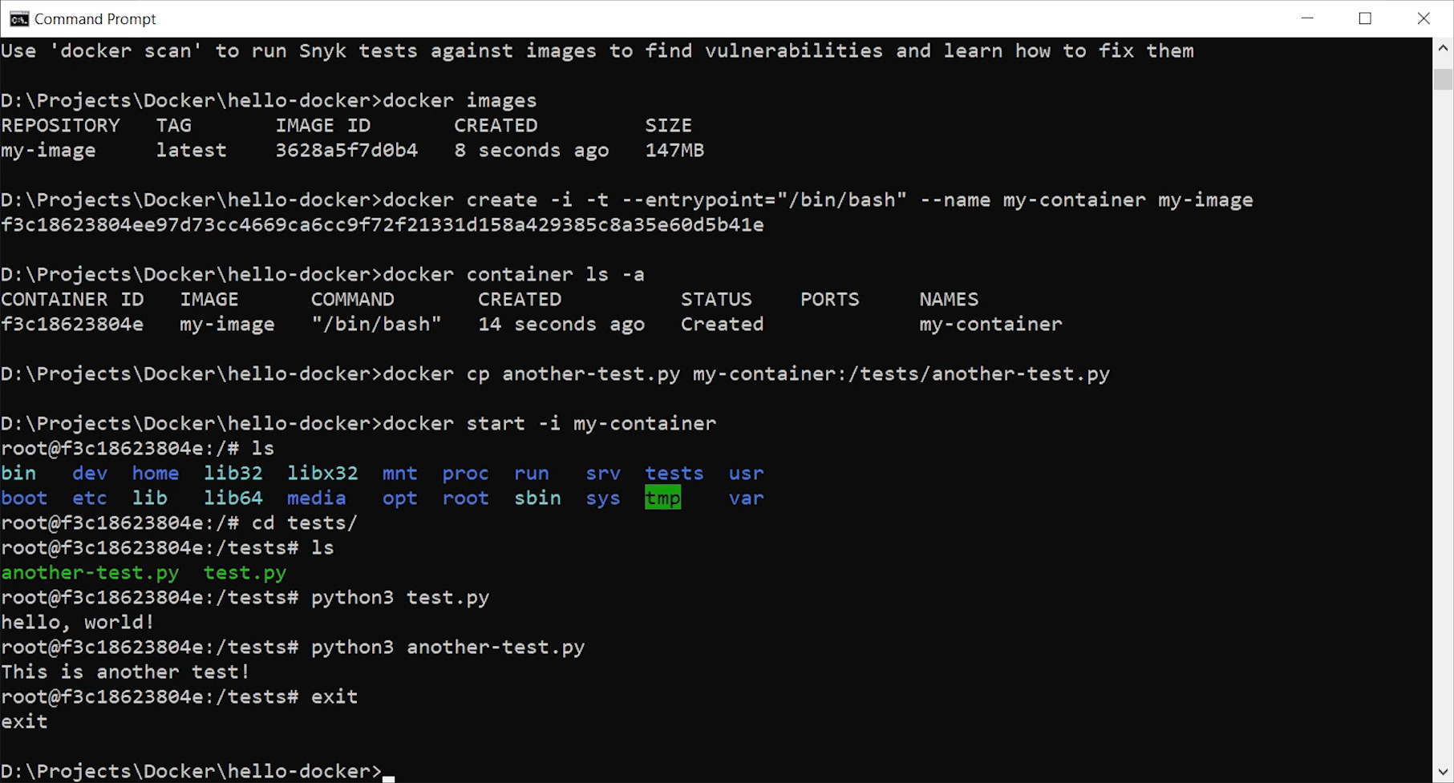1454x783 pixels.
Task: Select the usr folder in ls output
Action: click(x=745, y=473)
